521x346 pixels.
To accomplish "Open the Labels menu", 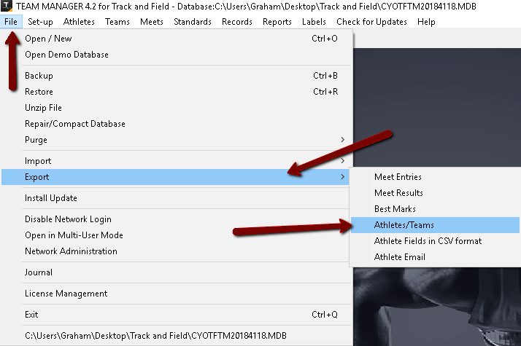I will (314, 22).
